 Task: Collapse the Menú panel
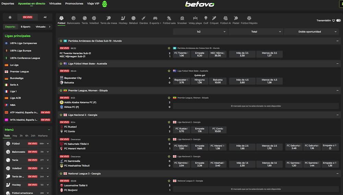click(x=49, y=130)
